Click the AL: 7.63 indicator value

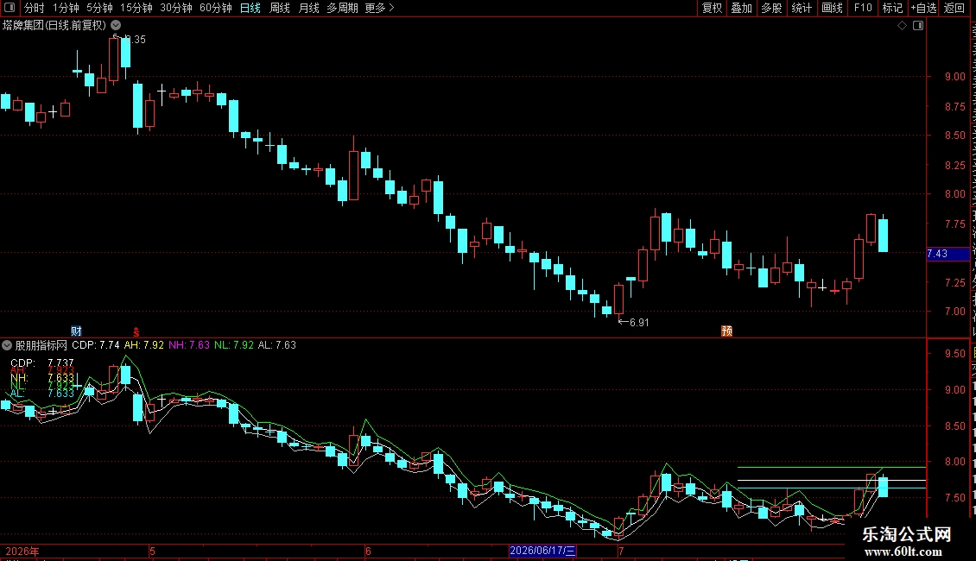point(277,345)
